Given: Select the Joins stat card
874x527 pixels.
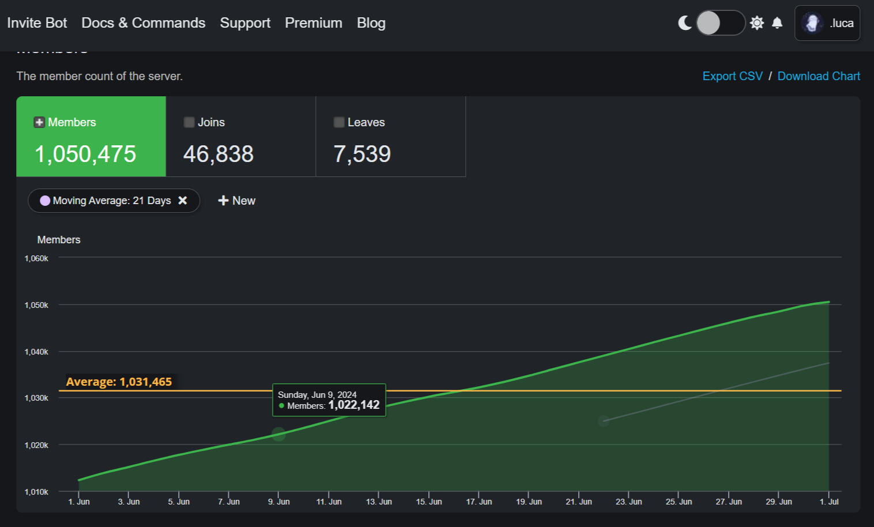Looking at the screenshot, I should pyautogui.click(x=241, y=137).
